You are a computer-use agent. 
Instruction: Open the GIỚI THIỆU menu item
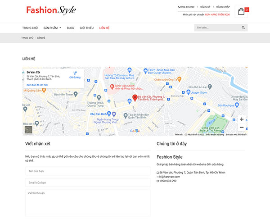[86, 28]
